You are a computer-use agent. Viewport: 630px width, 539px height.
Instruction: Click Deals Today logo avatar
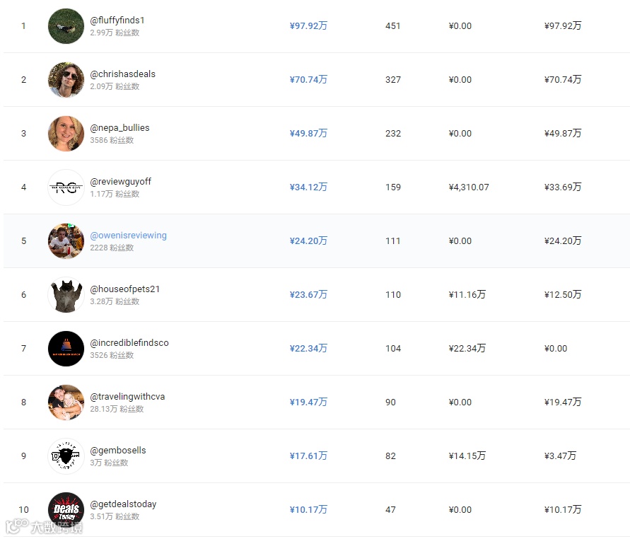(66, 510)
